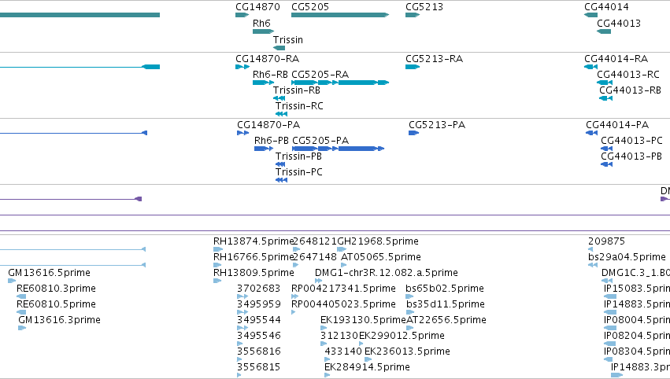Select the bs65b02.5prime EST label
The image size is (670, 379).
click(445, 288)
